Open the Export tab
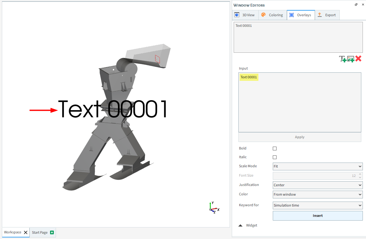Screen dimensions: 366x239 [327, 15]
